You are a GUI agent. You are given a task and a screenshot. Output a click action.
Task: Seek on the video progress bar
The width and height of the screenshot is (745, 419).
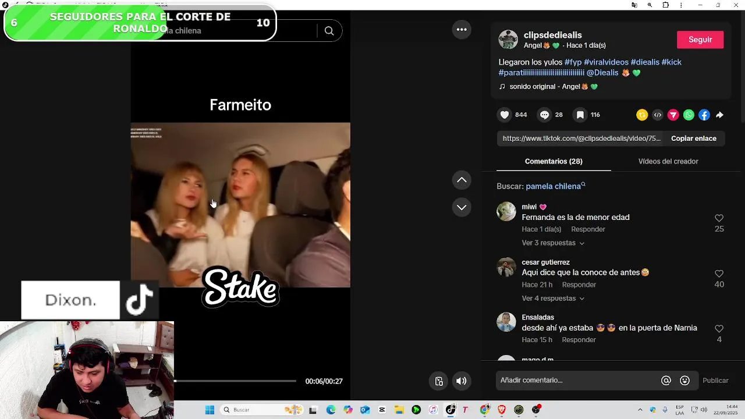pos(235,381)
